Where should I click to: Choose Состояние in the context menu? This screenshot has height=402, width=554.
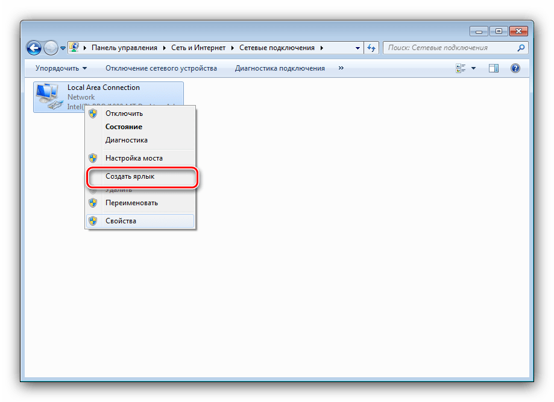pos(140,127)
